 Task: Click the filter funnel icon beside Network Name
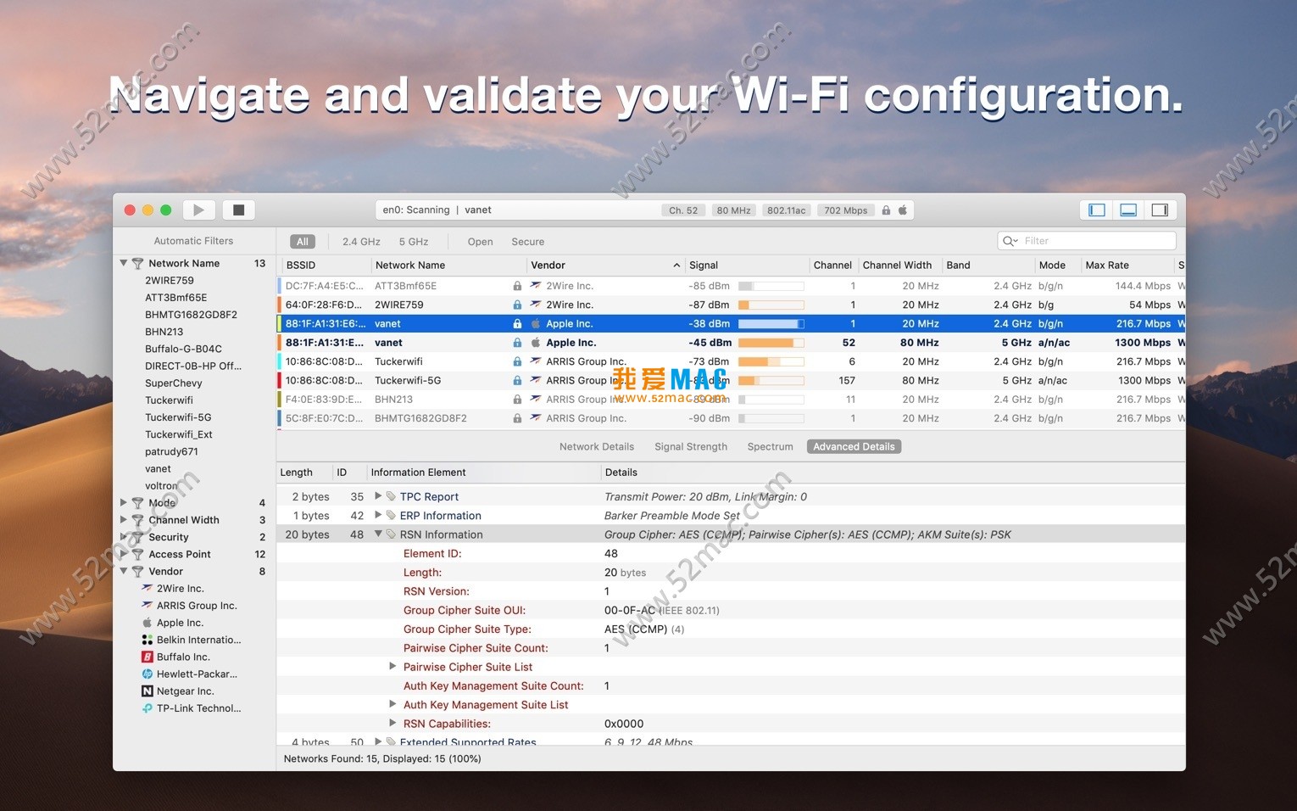click(137, 264)
